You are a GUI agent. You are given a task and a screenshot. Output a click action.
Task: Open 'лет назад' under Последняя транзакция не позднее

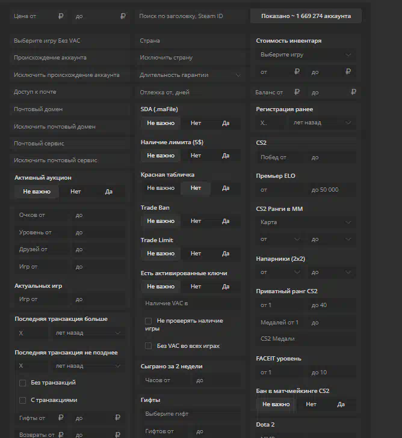(x=88, y=366)
